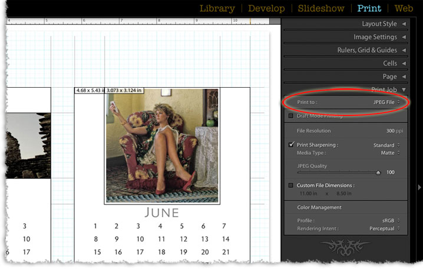This screenshot has width=423, height=269.
Task: Click the Cells panel triangle icon
Action: pos(404,64)
